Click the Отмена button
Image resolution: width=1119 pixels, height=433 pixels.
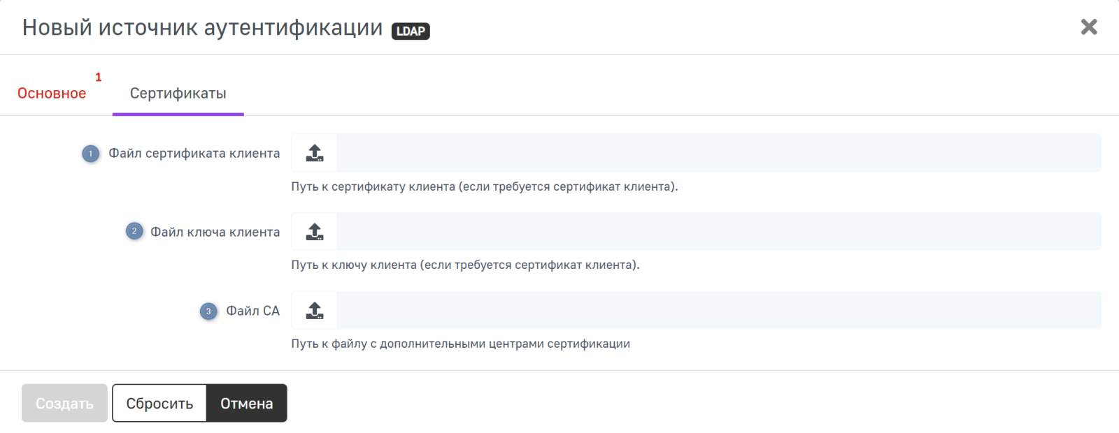[x=246, y=404]
